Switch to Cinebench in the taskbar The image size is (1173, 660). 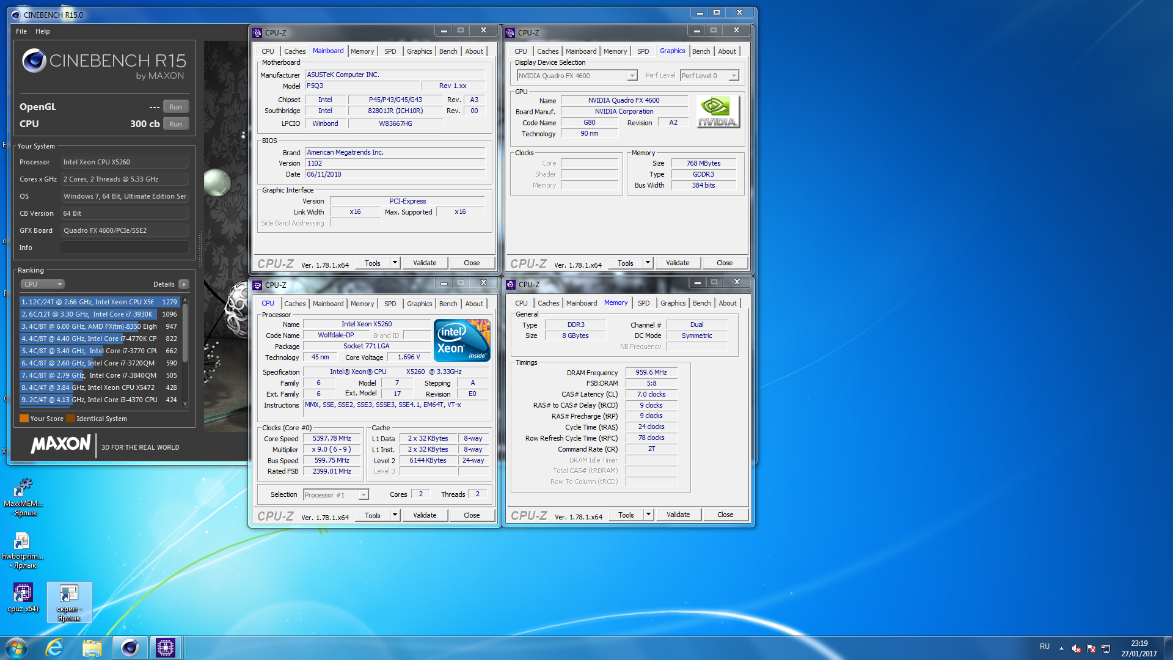pyautogui.click(x=130, y=648)
